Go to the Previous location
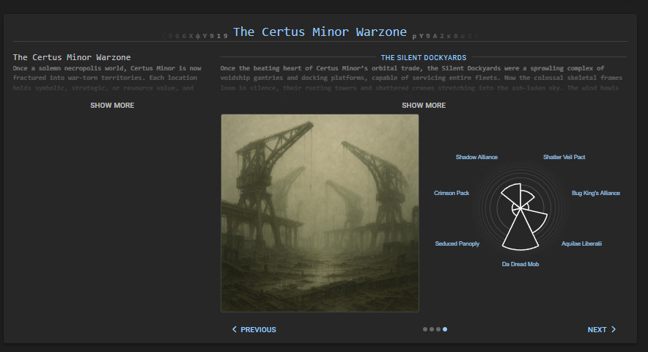The width and height of the screenshot is (648, 352). coord(254,330)
